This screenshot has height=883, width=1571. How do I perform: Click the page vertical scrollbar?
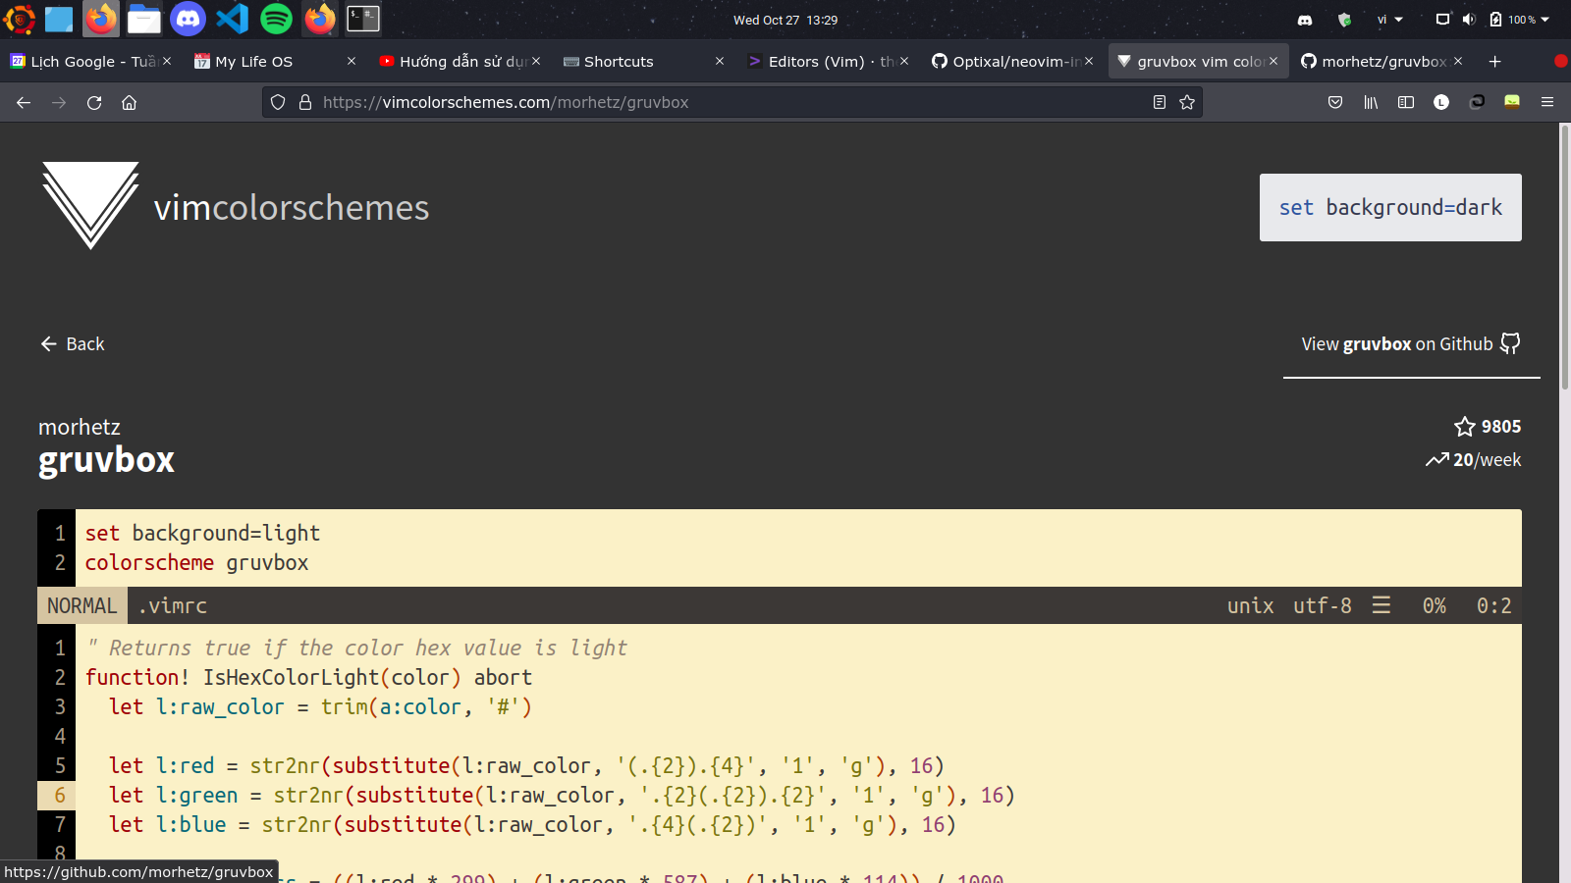point(1565,257)
